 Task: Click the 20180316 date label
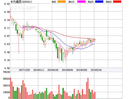[96, 70]
